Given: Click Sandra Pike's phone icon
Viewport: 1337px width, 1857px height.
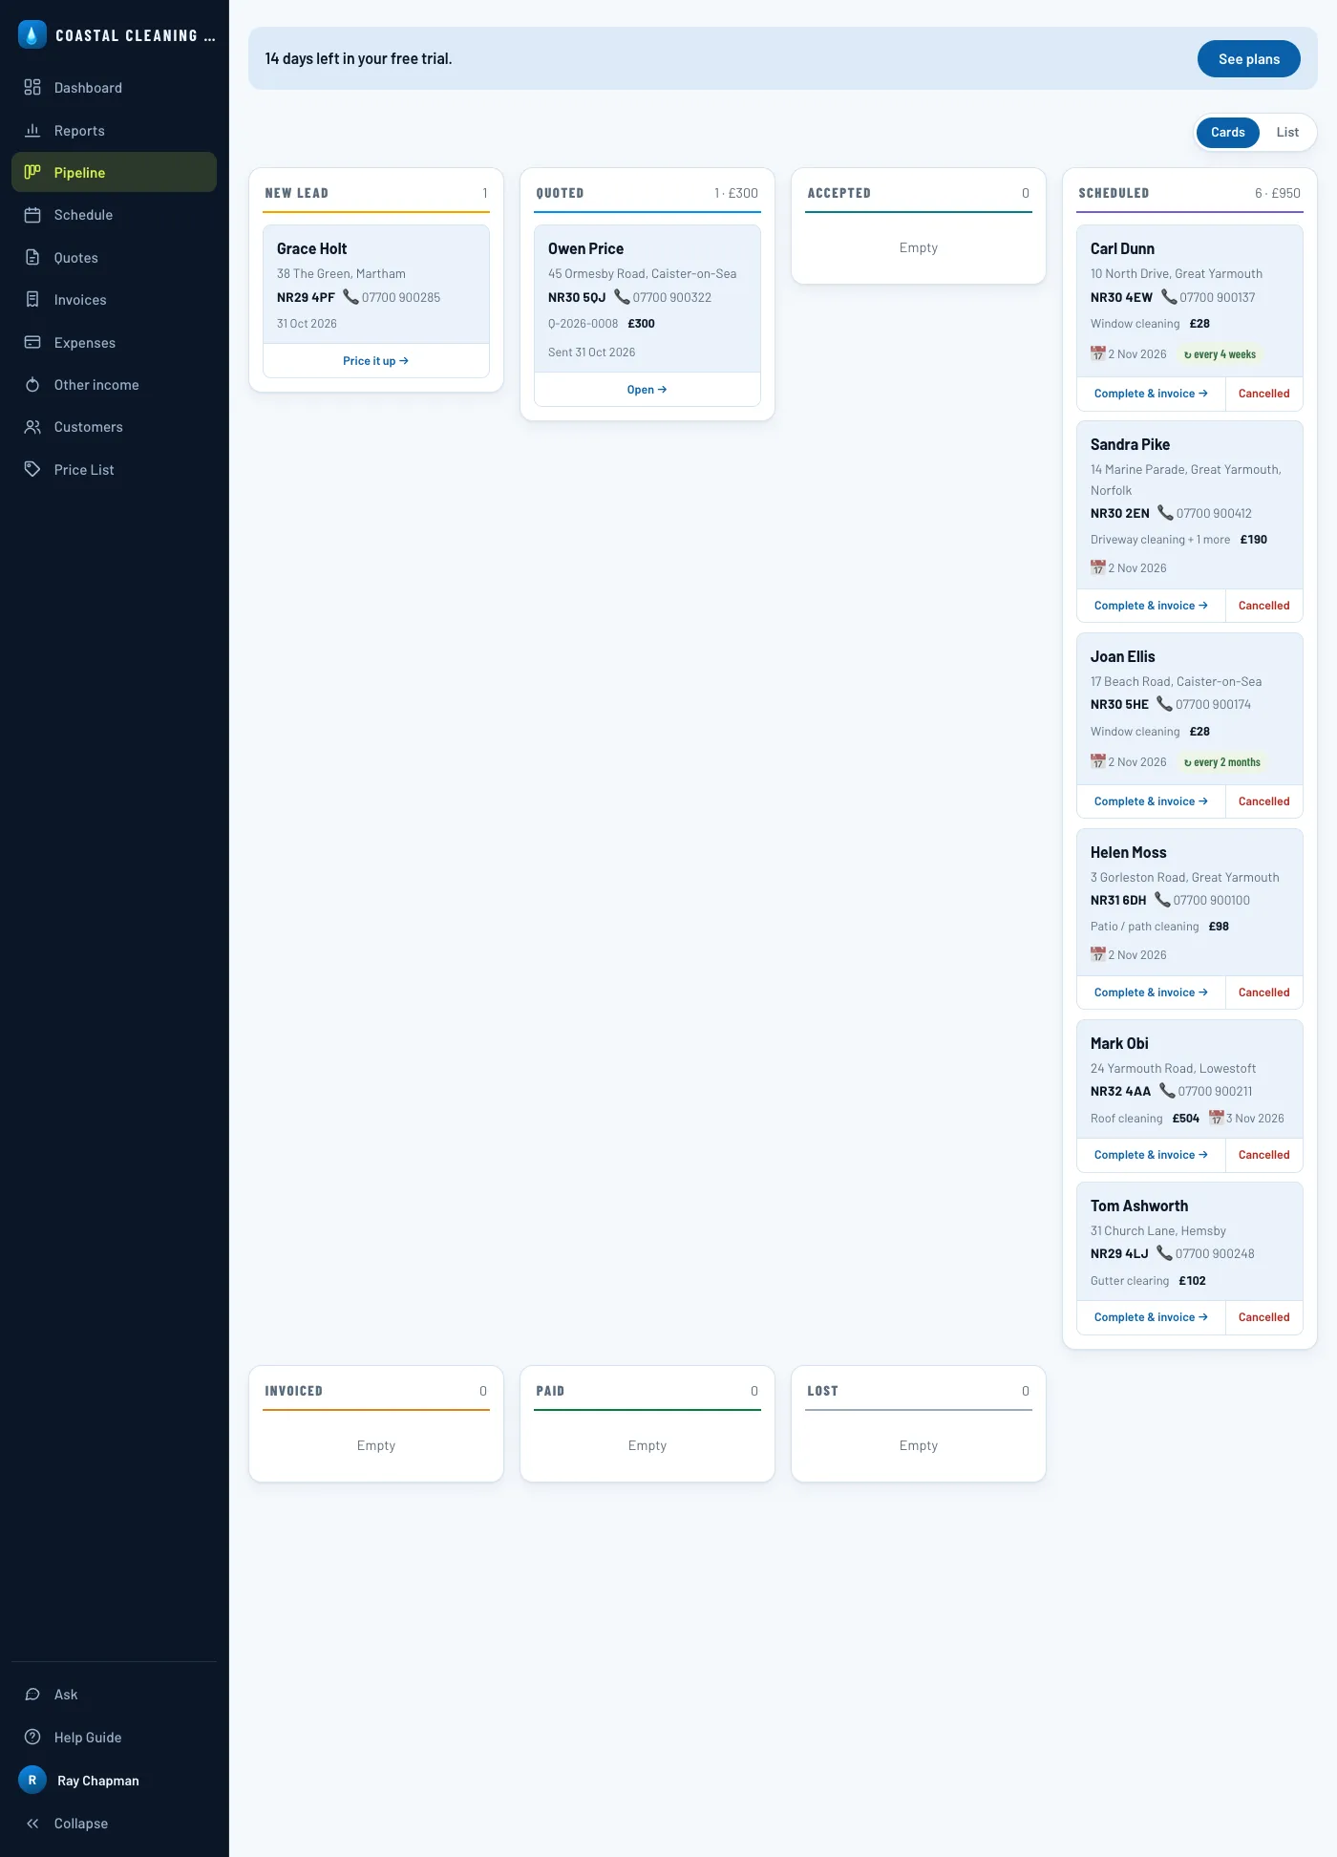Looking at the screenshot, I should (1165, 513).
